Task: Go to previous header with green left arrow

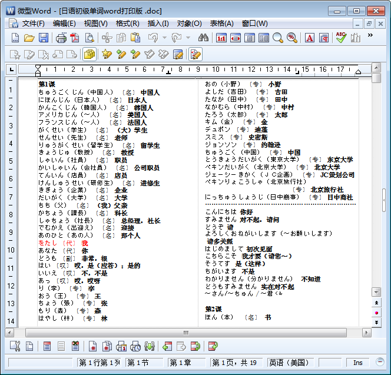Action: pyautogui.click(x=167, y=346)
